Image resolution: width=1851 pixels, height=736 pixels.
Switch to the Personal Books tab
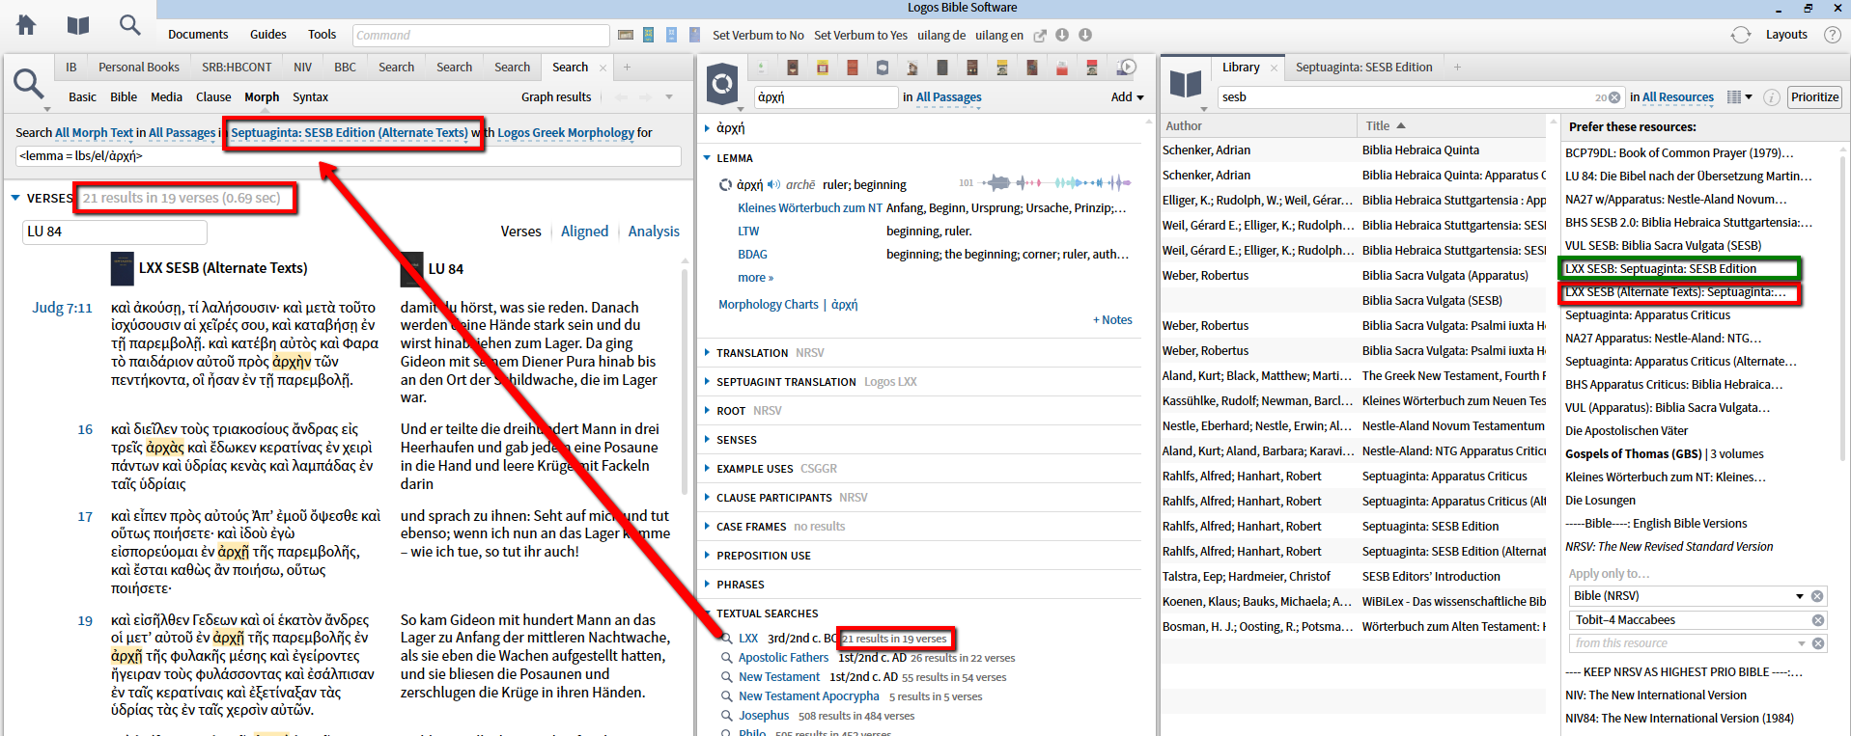coord(139,68)
